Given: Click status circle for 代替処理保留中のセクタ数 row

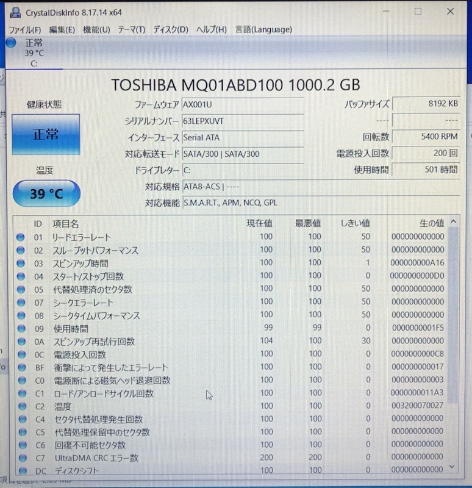Looking at the screenshot, I should (23, 432).
